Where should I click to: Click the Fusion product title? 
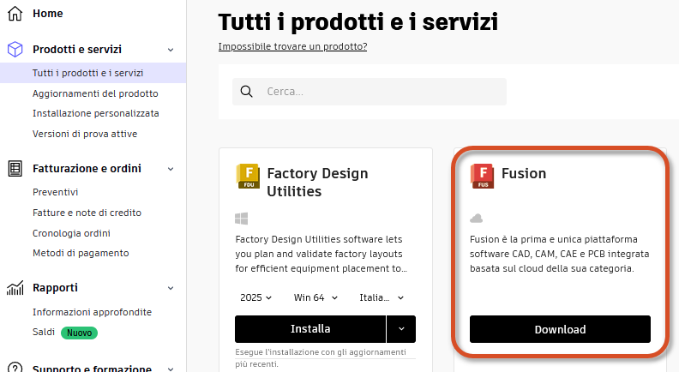click(524, 173)
